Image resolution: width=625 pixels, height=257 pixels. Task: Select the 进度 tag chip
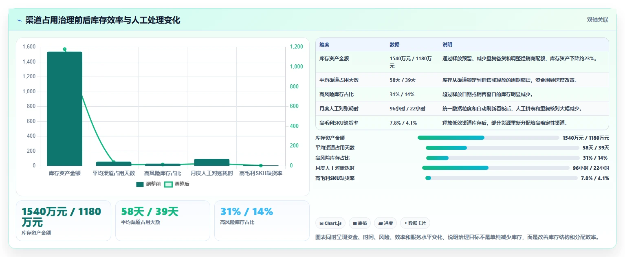385,223
